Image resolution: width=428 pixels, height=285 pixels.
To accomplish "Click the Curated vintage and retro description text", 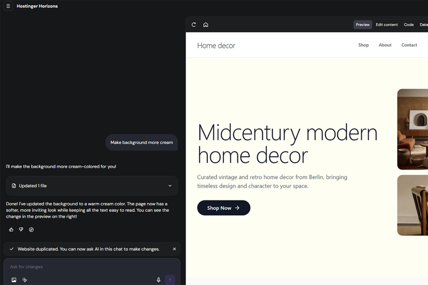I will tap(272, 181).
